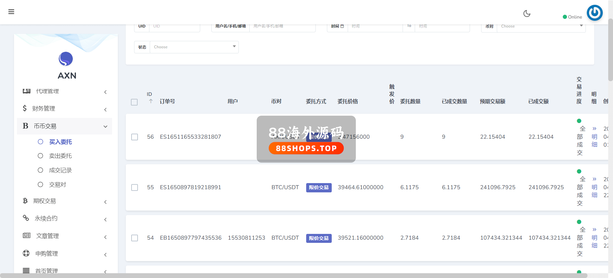Sort by ID column arrow
This screenshot has height=278, width=613.
coord(151,101)
